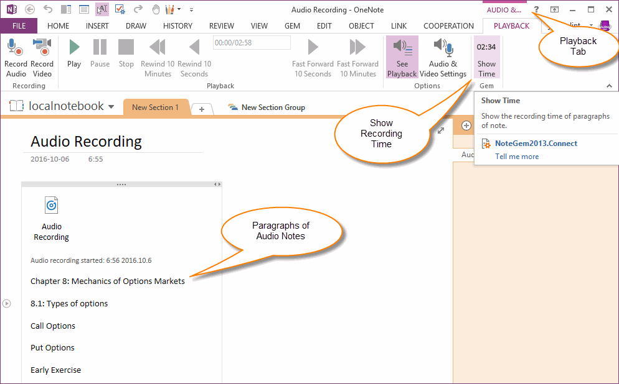The width and height of the screenshot is (619, 384).
Task: Switch to full page view icon
Action: click(84, 9)
